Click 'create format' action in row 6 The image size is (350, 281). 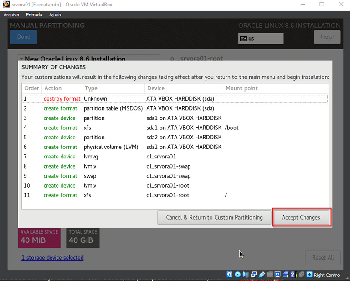[x=60, y=147]
